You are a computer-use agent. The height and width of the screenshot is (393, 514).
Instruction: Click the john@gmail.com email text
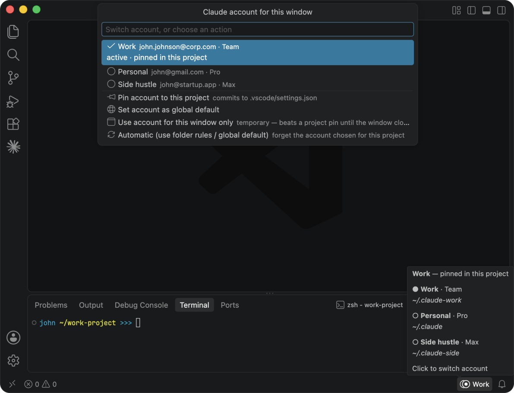tap(177, 72)
